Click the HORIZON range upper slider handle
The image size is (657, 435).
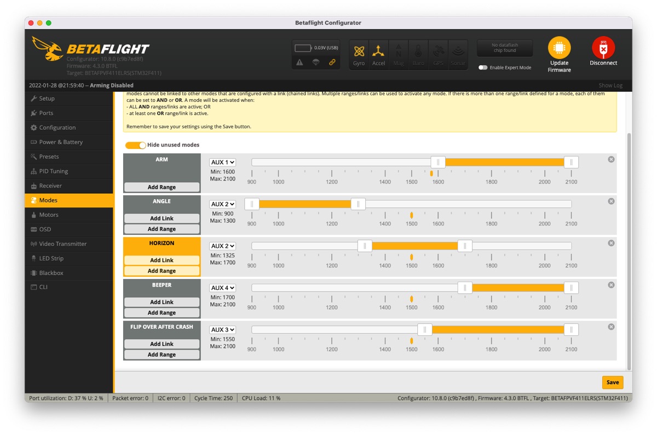click(x=465, y=246)
